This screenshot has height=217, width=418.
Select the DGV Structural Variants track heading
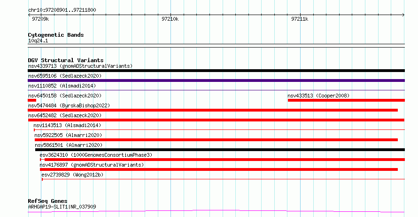pos(66,60)
